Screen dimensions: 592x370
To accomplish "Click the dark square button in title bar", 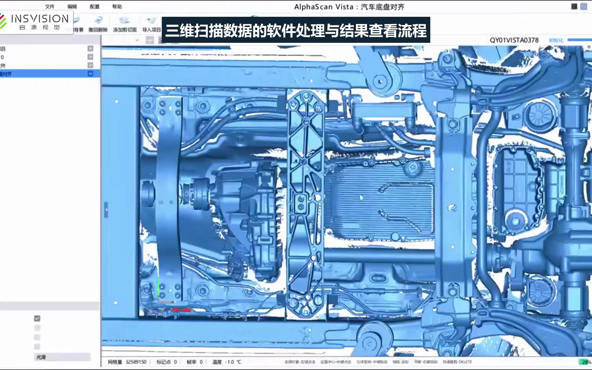I will click(575, 7).
